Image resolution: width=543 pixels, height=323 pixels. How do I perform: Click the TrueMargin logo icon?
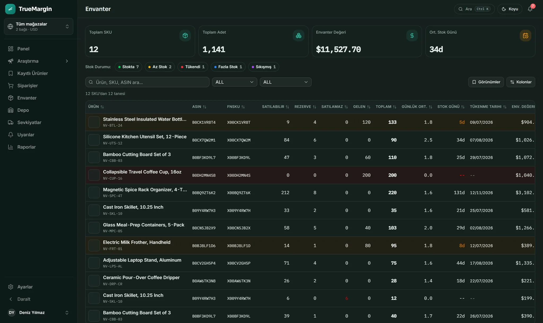pos(10,9)
